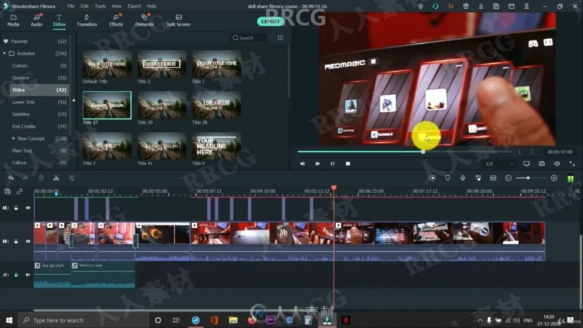The image size is (583, 328).
Task: Open the Subtitles category
Action: tap(35, 114)
